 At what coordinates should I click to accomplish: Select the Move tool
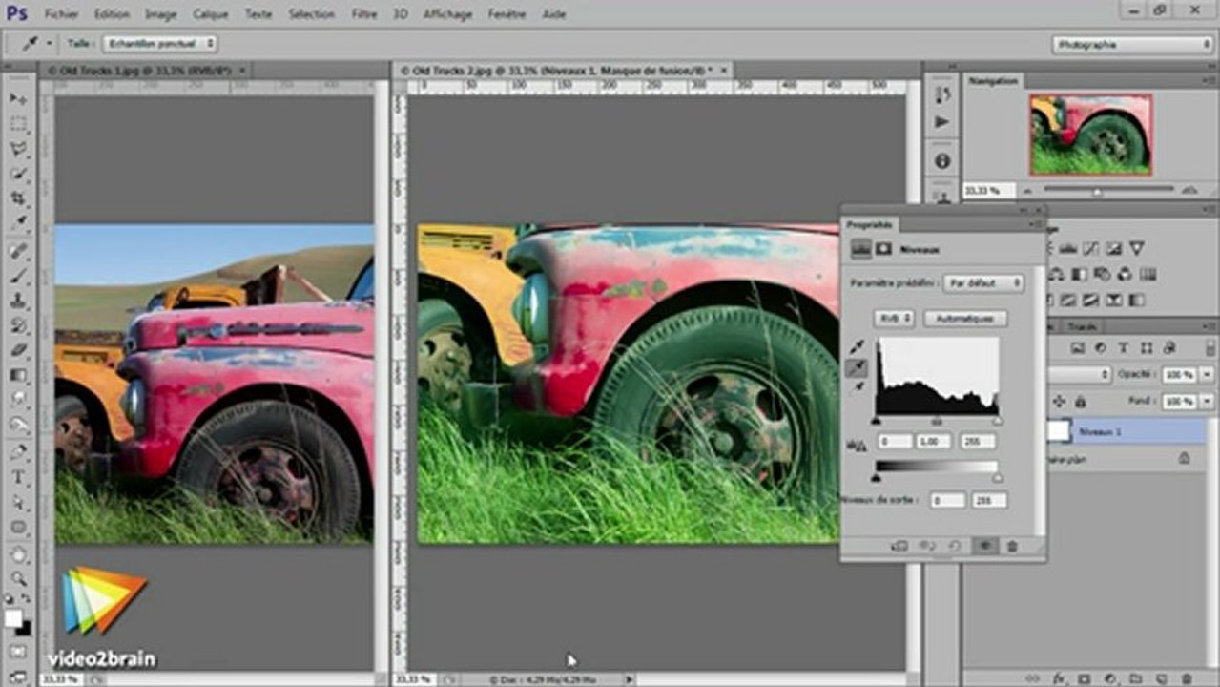18,99
